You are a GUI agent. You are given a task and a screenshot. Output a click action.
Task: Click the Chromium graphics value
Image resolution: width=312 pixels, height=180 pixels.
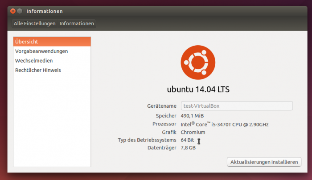pyautogui.click(x=193, y=132)
